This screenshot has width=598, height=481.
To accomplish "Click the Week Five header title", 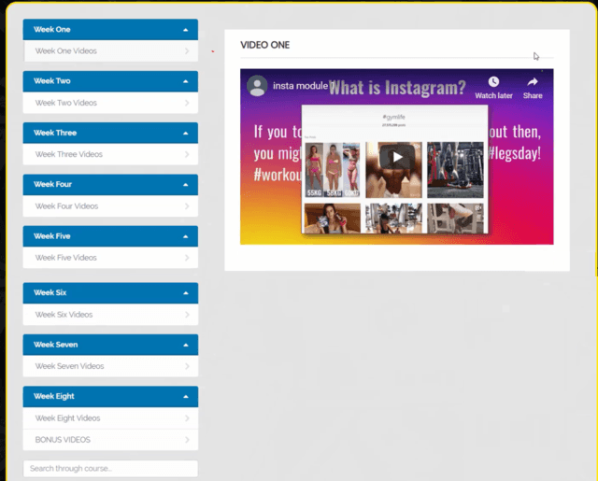I will [52, 236].
